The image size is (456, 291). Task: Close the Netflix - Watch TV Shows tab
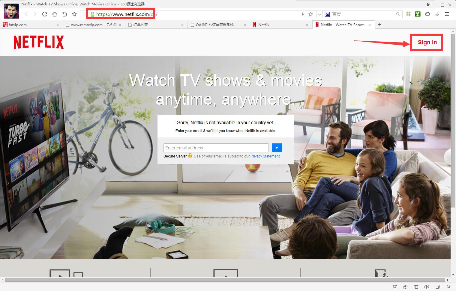[x=370, y=25]
